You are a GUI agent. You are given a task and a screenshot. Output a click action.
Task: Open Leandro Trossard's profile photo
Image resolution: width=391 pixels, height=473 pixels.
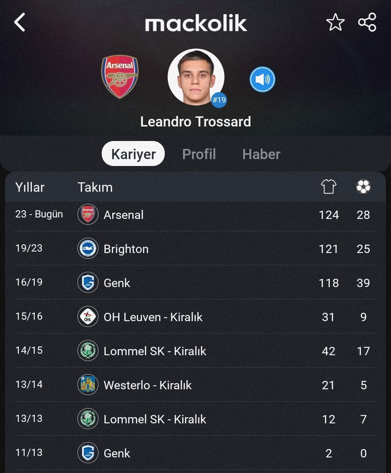tap(196, 77)
